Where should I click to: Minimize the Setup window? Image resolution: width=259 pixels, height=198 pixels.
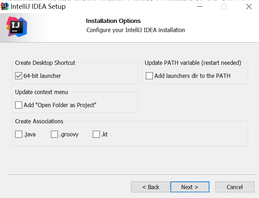pos(199,7)
